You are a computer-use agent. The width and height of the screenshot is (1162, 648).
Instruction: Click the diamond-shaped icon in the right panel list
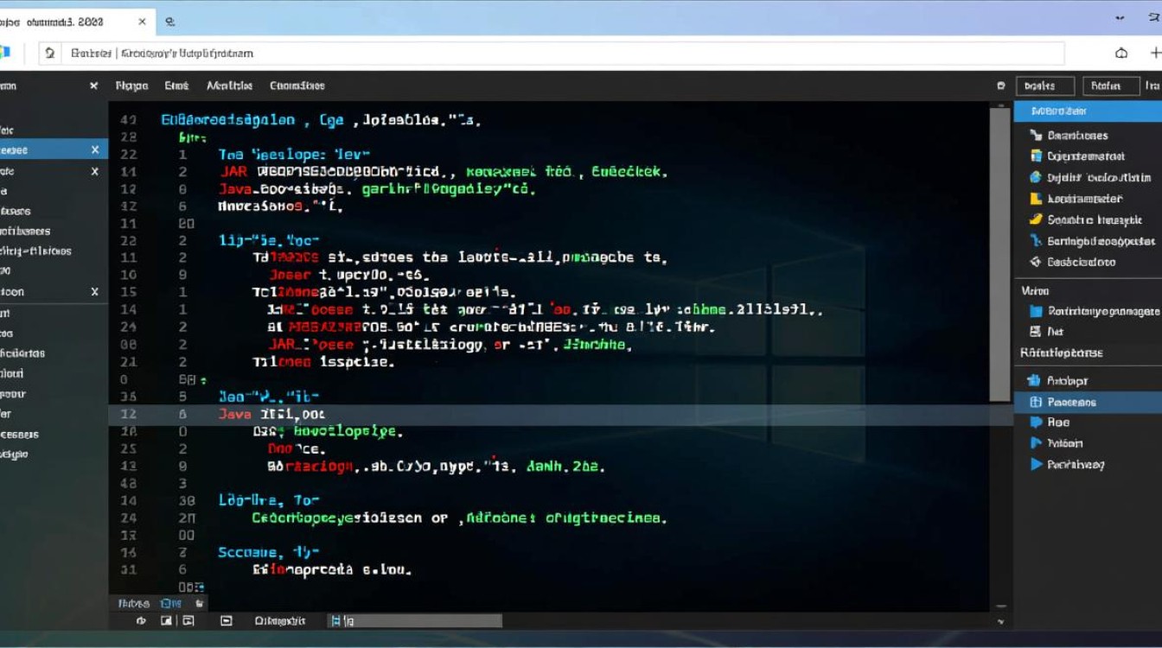(x=1036, y=262)
